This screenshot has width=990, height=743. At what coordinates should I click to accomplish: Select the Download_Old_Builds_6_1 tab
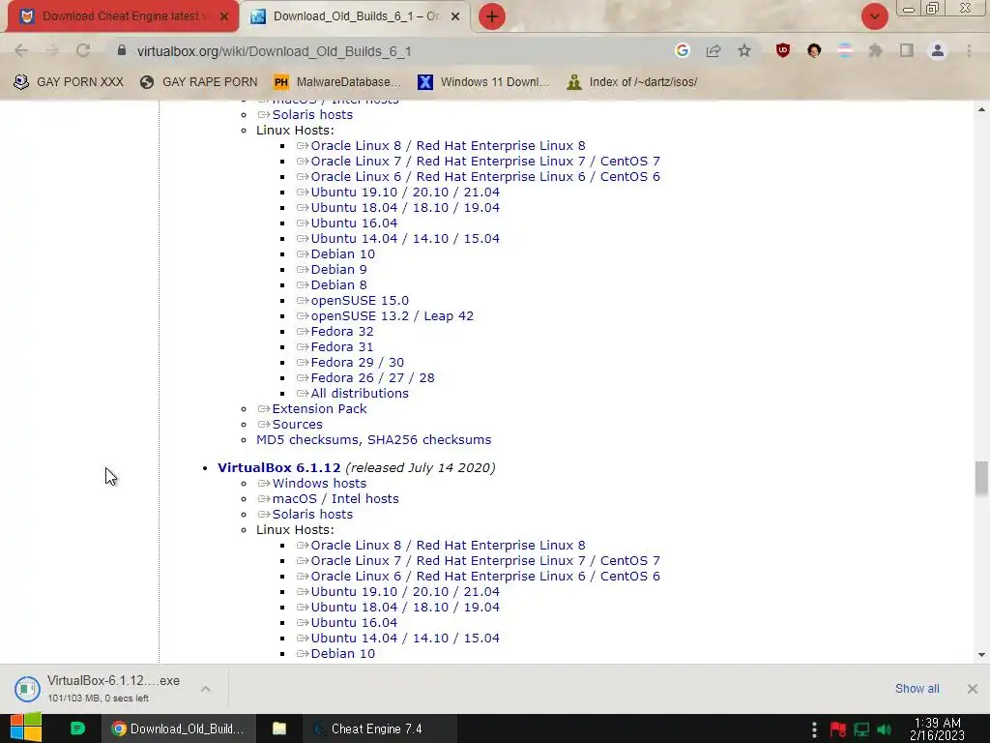click(355, 16)
